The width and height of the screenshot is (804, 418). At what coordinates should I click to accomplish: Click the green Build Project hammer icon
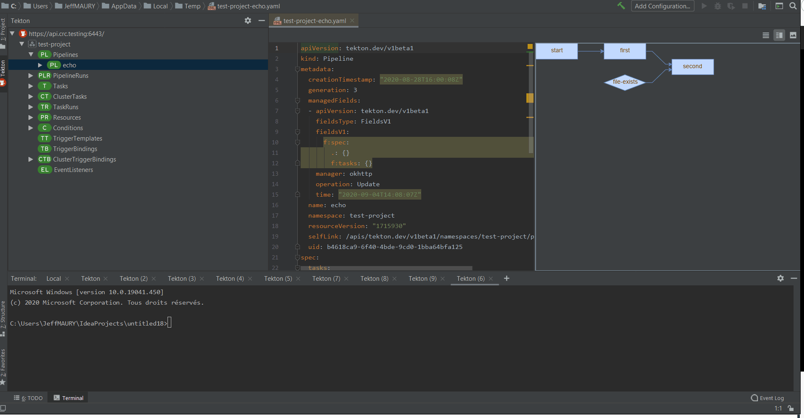tap(621, 6)
